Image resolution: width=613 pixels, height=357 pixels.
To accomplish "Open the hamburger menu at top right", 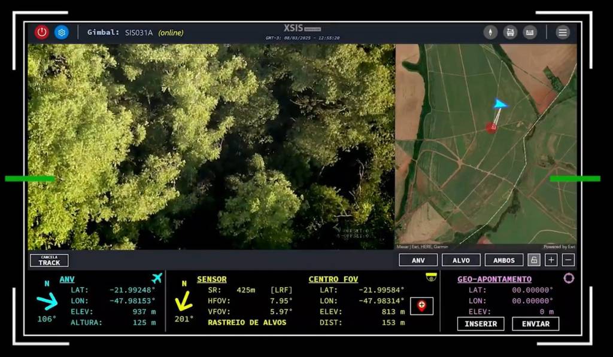I will [x=562, y=32].
